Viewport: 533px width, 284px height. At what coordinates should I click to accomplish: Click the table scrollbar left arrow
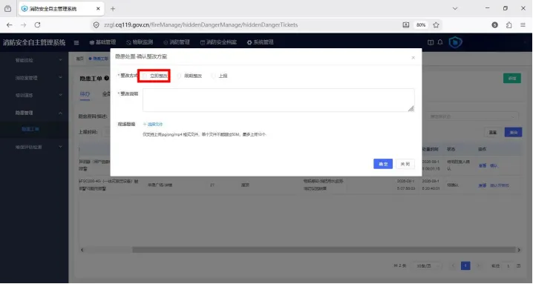(x=82, y=250)
